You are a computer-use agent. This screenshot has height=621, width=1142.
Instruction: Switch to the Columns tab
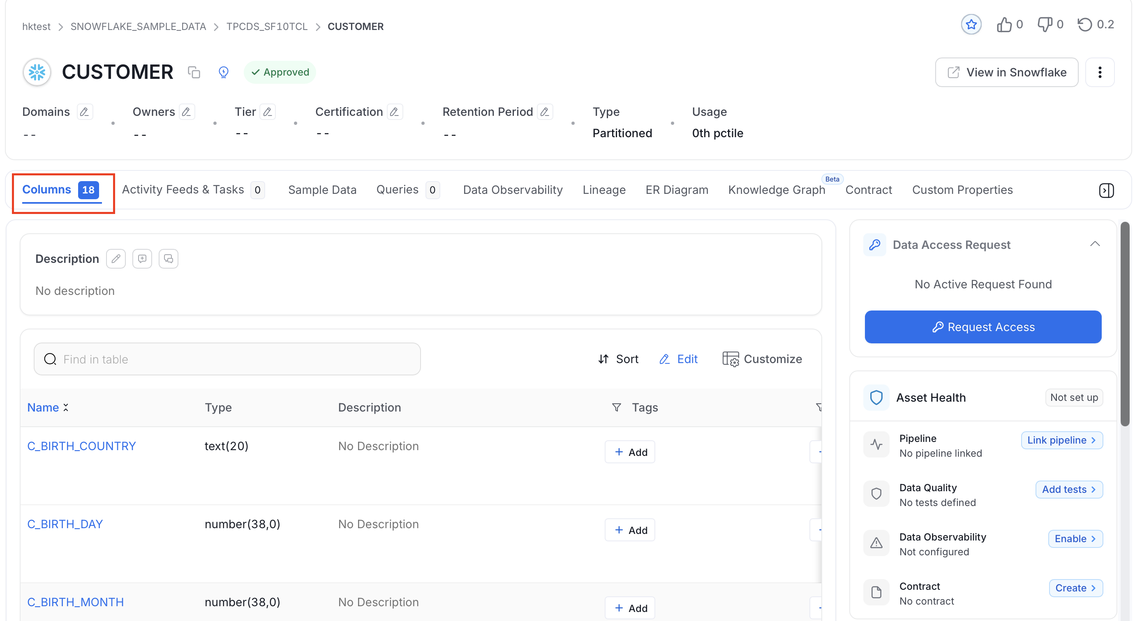pyautogui.click(x=61, y=190)
